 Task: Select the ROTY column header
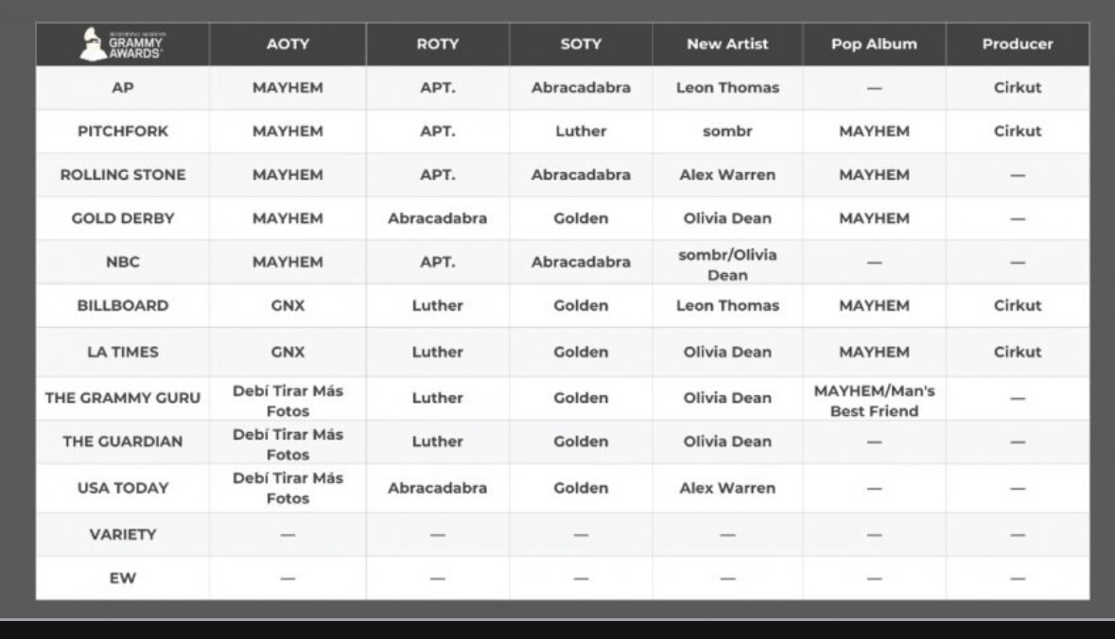[437, 44]
